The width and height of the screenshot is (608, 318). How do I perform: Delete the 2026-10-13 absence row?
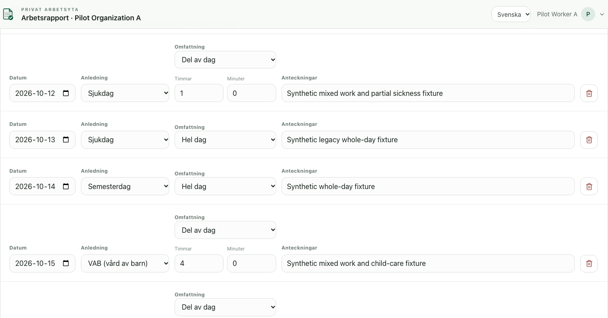pos(589,140)
